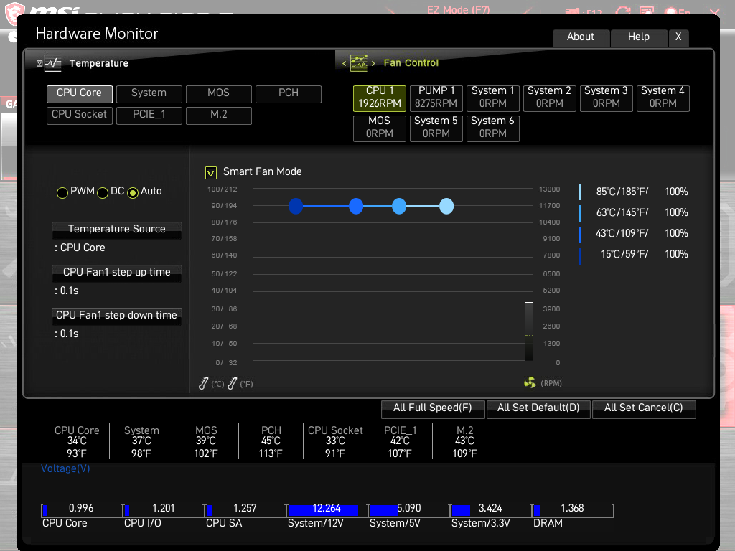
Task: Click the 85°C lightest fan curve point
Action: pos(446,207)
